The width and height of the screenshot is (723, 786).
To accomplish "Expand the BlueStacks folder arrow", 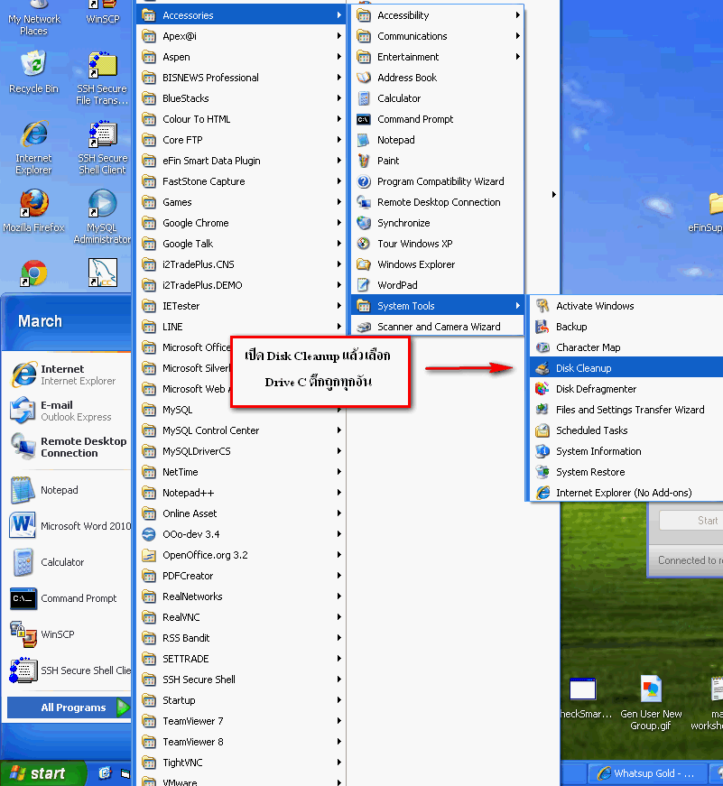I will [x=339, y=98].
